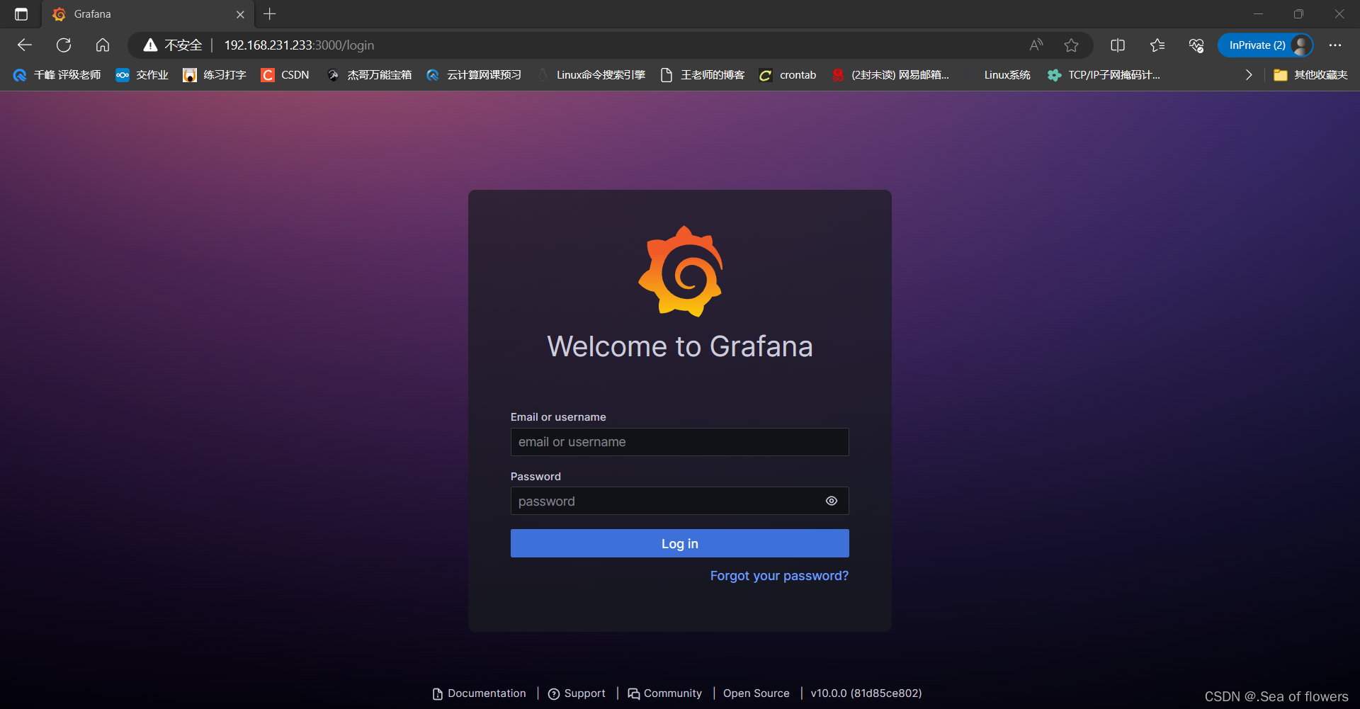Restore down the browser window
Screen dimensions: 1360x709
pyautogui.click(x=1298, y=14)
